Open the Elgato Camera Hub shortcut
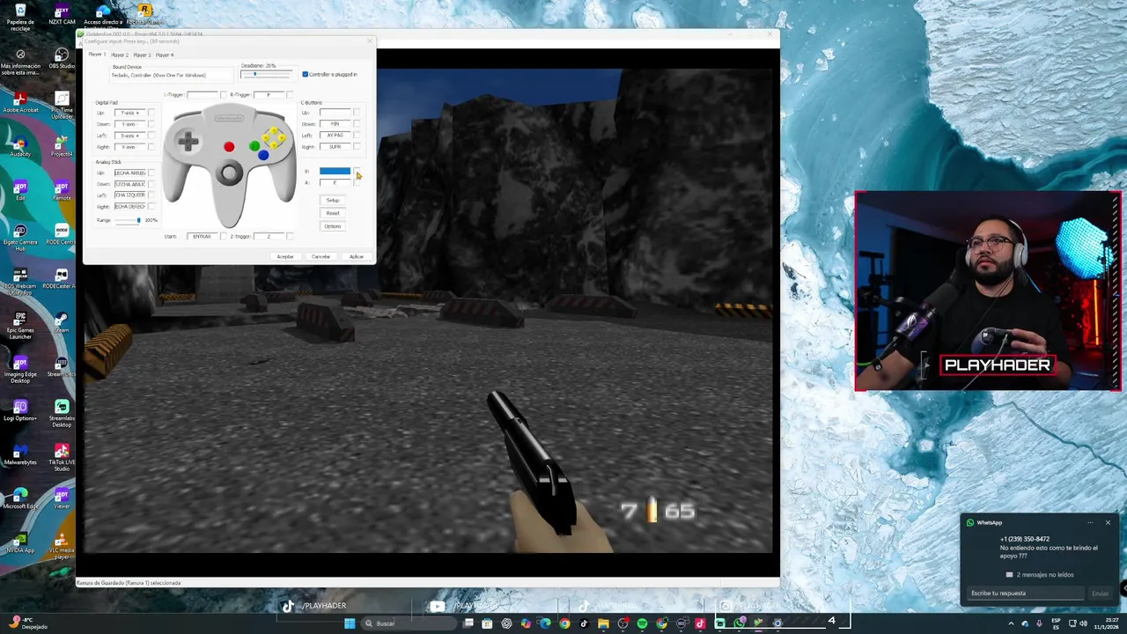Viewport: 1127px width, 634px height. click(x=20, y=236)
